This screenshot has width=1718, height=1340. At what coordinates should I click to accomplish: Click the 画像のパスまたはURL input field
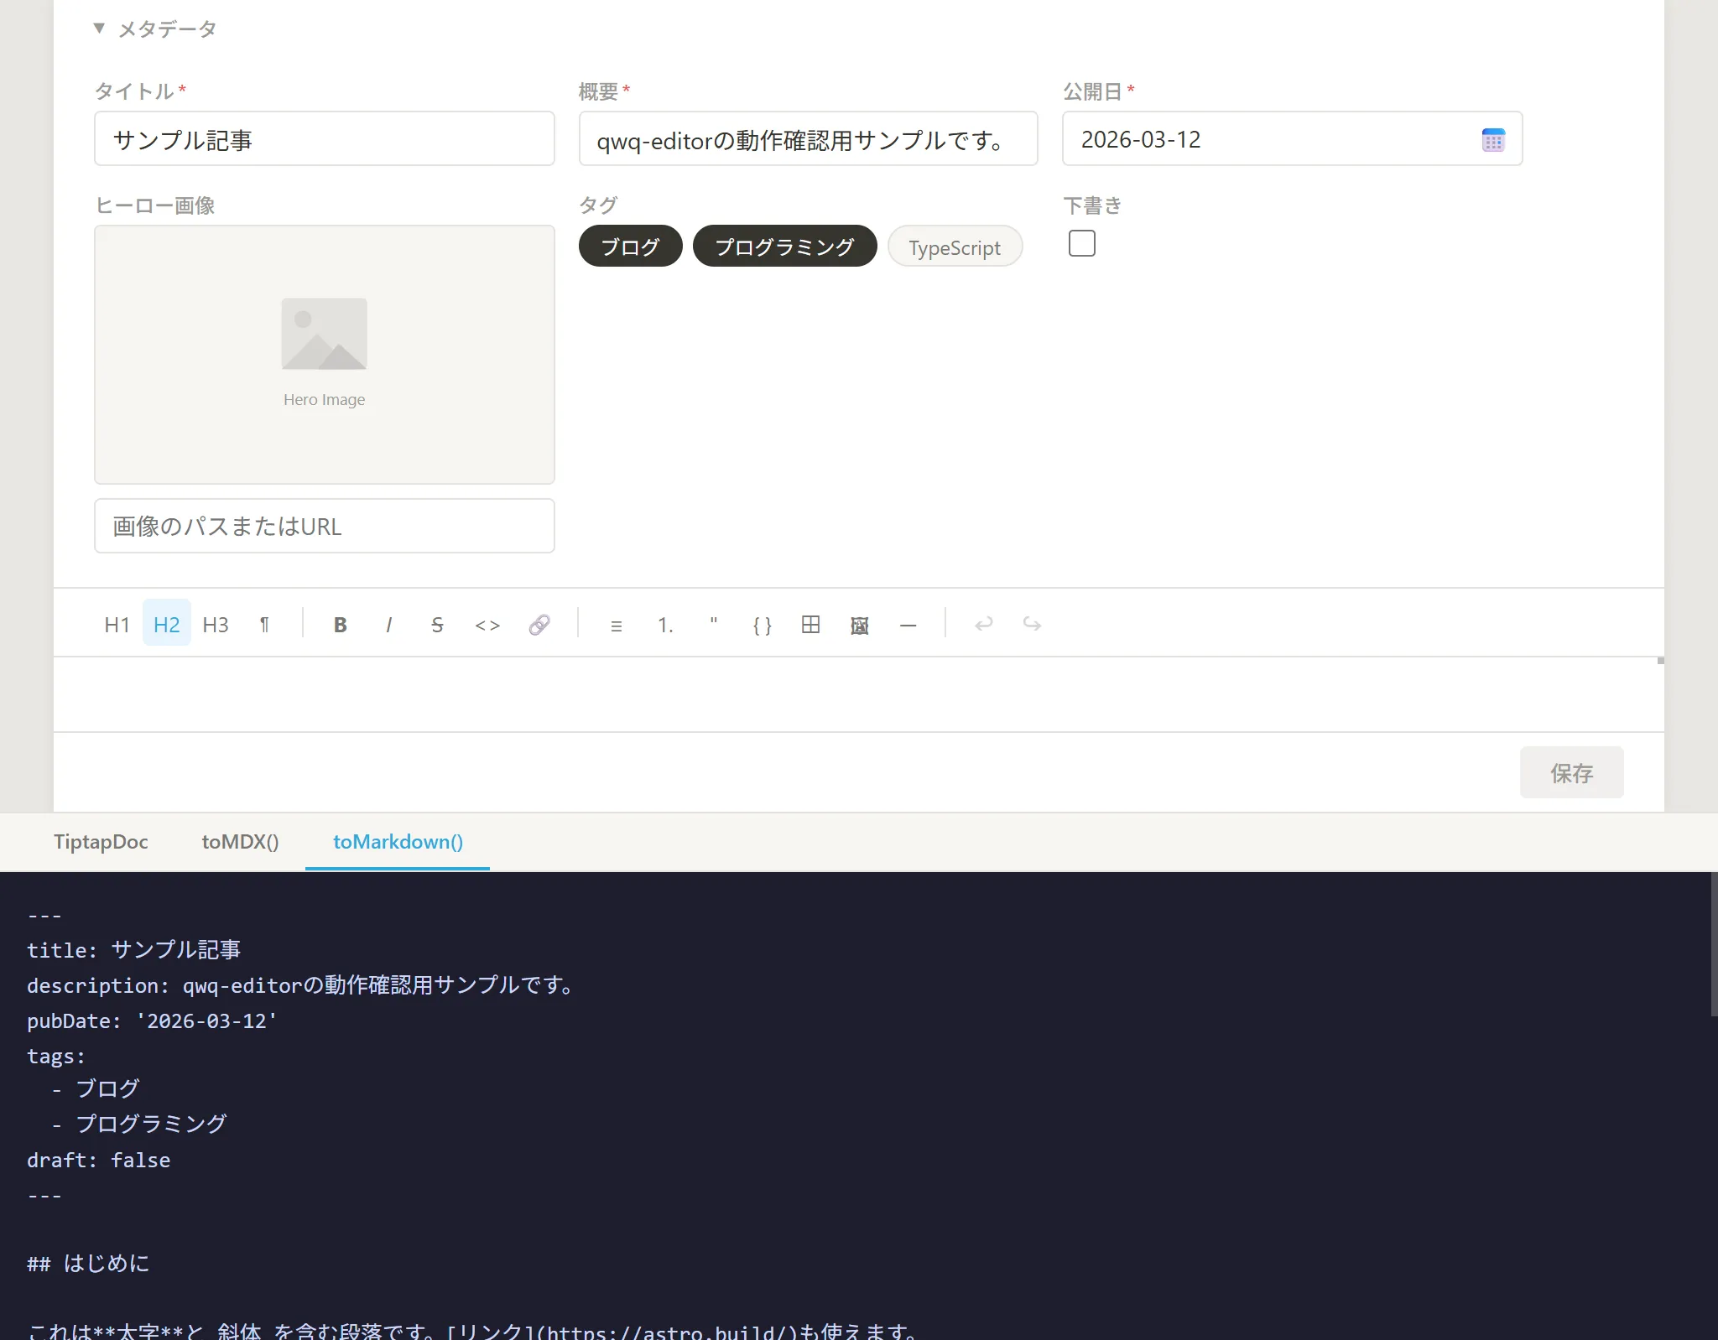click(325, 526)
